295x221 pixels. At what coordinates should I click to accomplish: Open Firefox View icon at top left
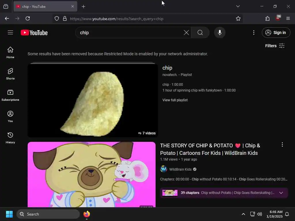6,6
